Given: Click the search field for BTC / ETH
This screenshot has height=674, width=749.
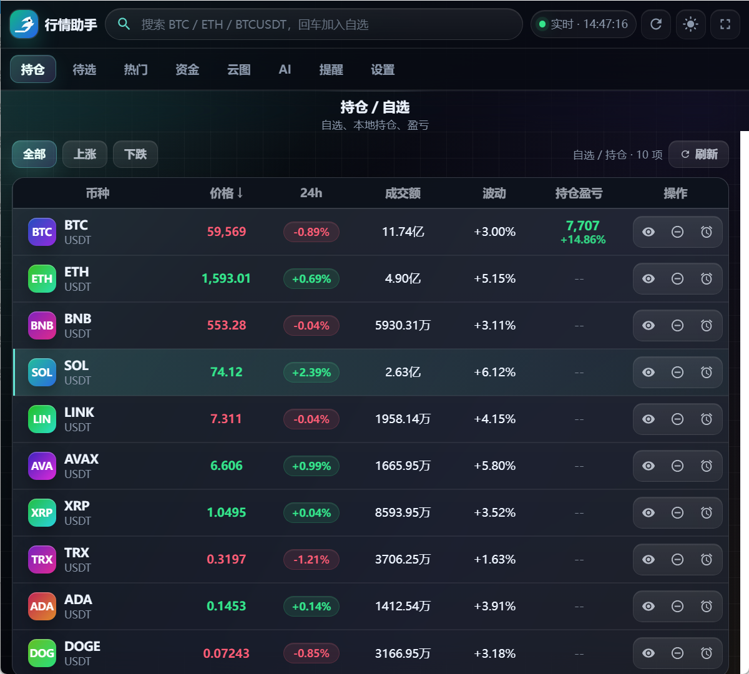Looking at the screenshot, I should click(x=314, y=24).
